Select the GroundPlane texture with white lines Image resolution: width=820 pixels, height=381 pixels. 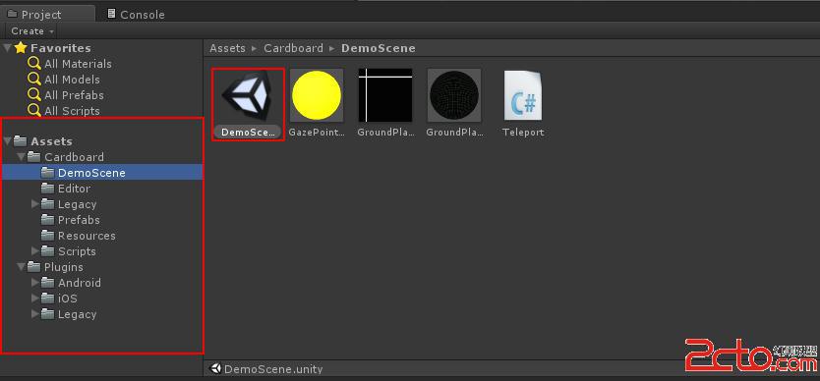pyautogui.click(x=385, y=95)
